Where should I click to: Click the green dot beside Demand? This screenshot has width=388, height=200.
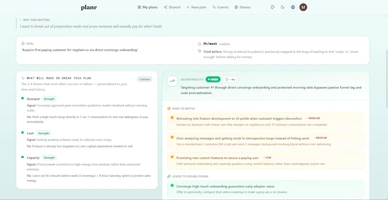22,98
